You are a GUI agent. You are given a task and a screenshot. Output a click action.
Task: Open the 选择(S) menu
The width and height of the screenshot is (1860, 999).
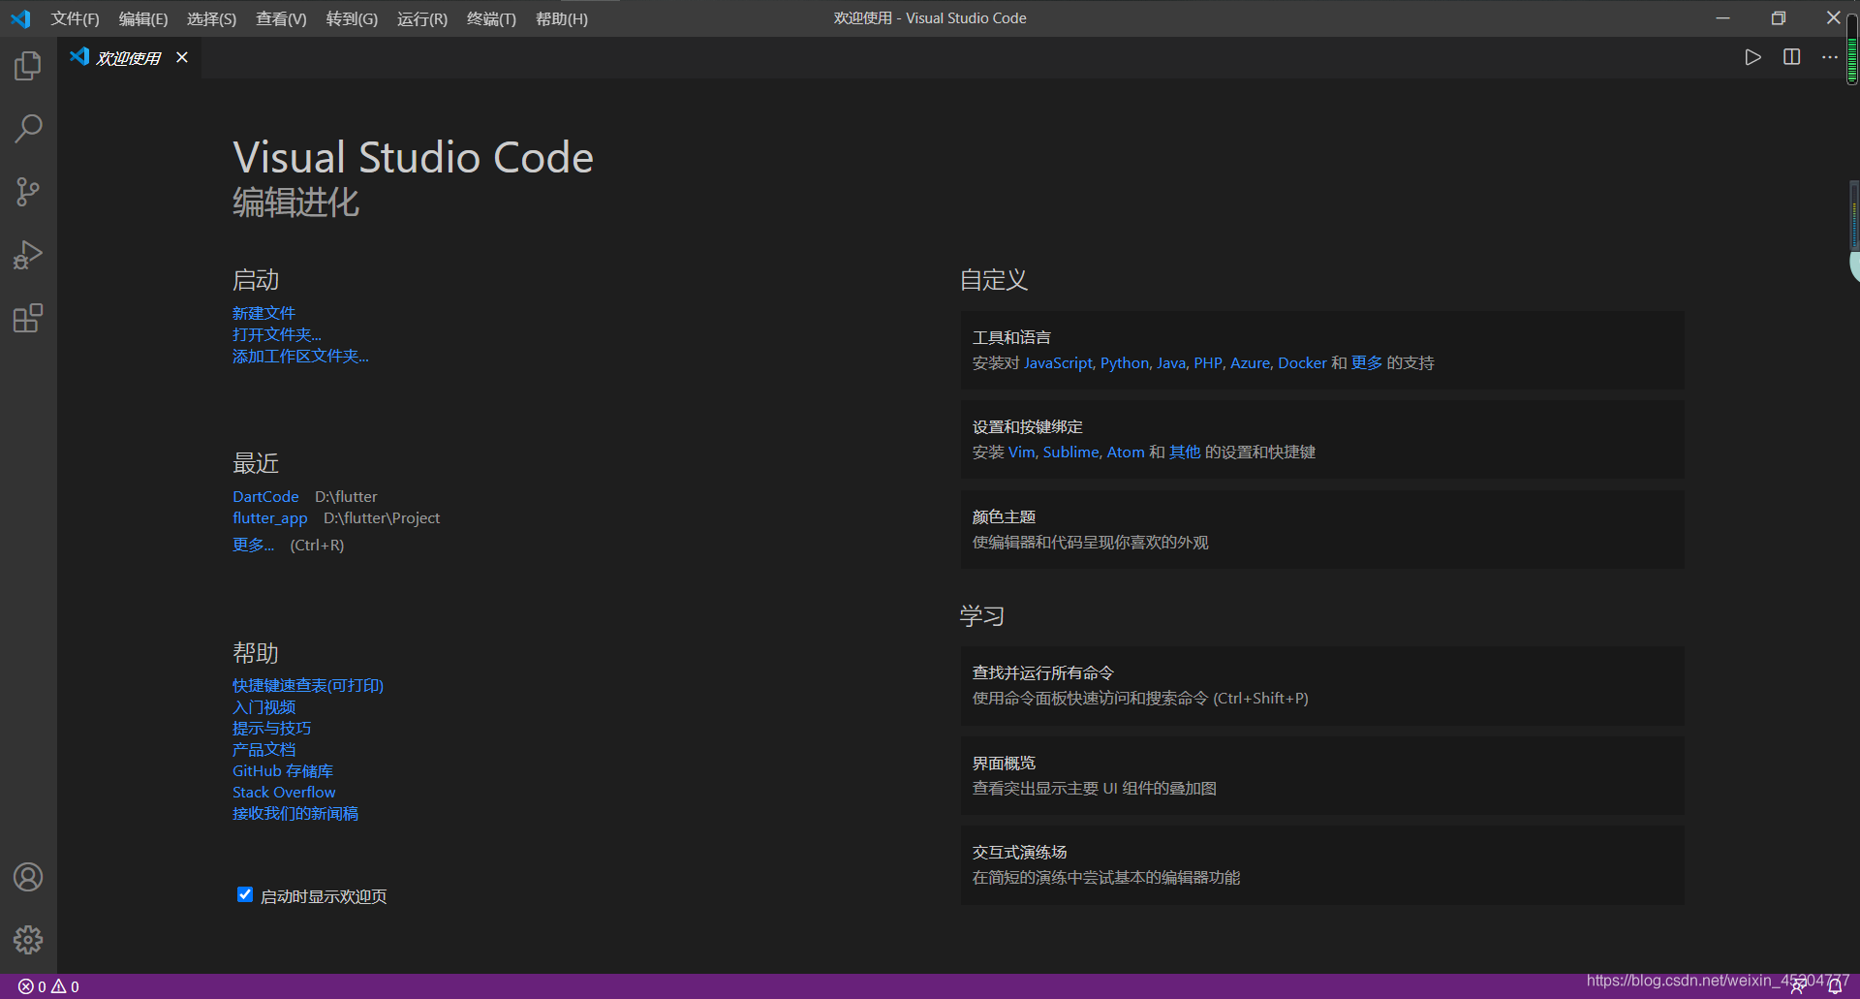[x=211, y=18]
